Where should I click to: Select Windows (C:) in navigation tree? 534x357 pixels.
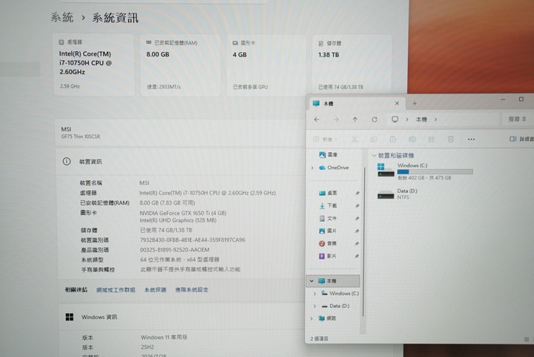click(340, 293)
